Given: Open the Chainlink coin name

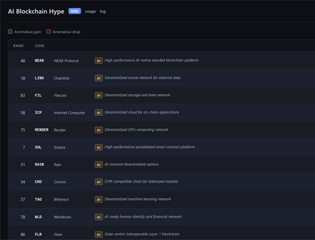Looking at the screenshot, I should point(61,78).
